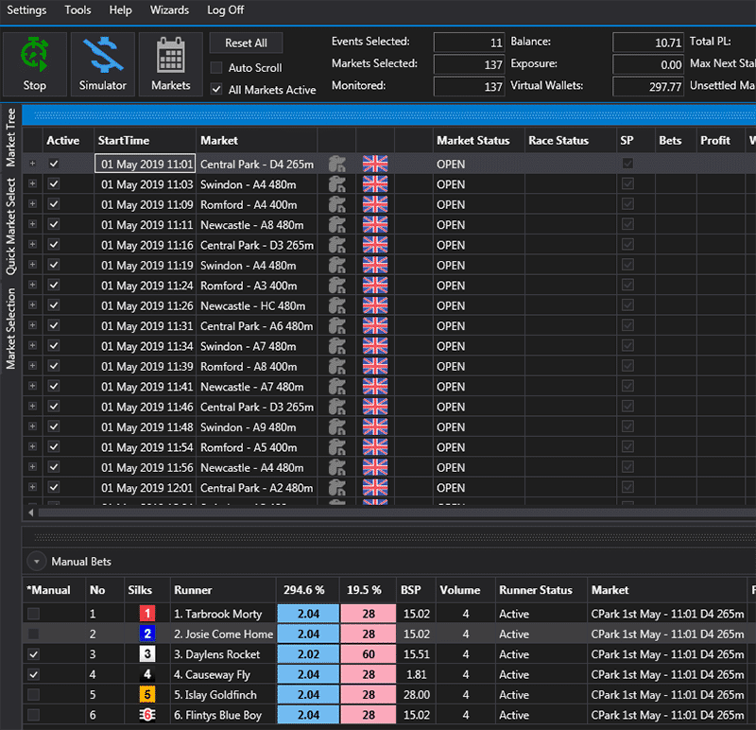Expand Central Park D4 265m 11:01 row
Viewport: 756px width, 730px height.
point(32,164)
